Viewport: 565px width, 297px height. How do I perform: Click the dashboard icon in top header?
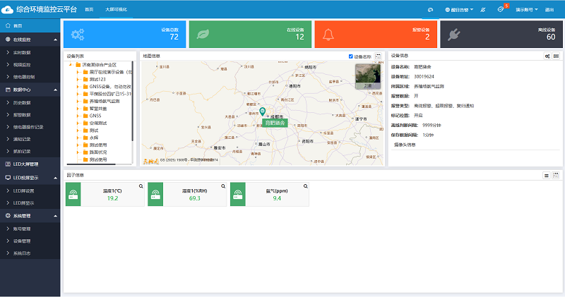(x=431, y=10)
